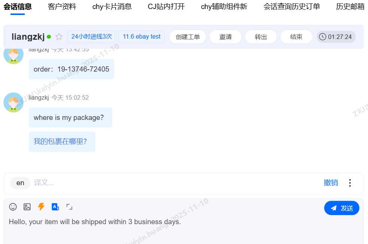The image size is (368, 244).
Task: Click the blue translate icon
Action: 55,207
